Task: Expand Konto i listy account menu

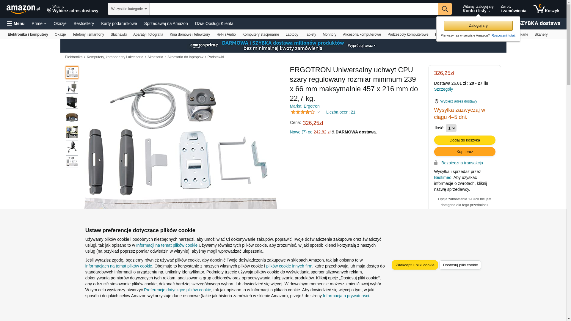Action: 478,9
